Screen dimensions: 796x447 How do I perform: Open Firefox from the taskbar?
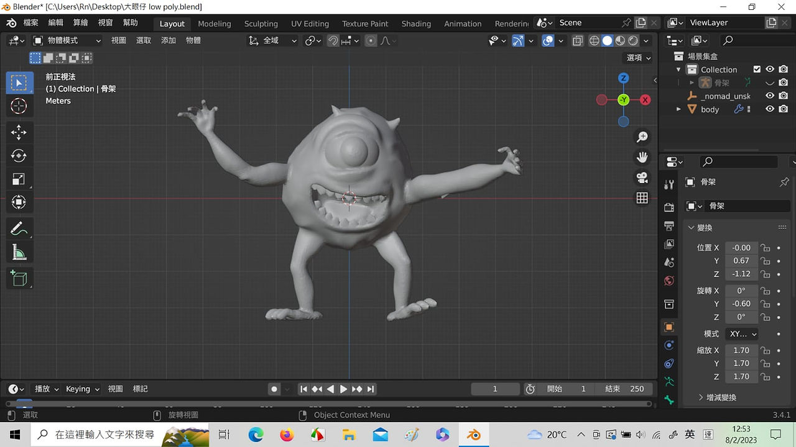point(287,435)
